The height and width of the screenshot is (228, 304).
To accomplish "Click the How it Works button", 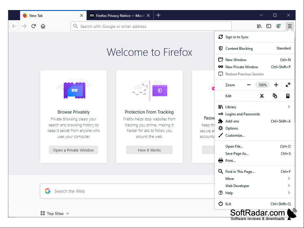I will coord(149,150).
